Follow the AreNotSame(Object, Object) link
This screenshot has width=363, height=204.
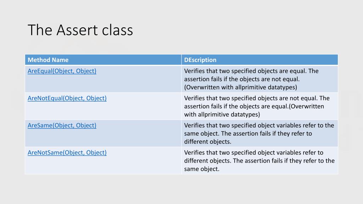[67, 153]
